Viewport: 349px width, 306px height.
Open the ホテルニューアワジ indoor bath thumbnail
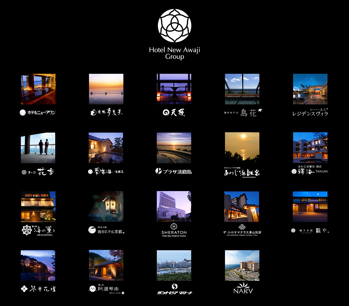[38, 89]
